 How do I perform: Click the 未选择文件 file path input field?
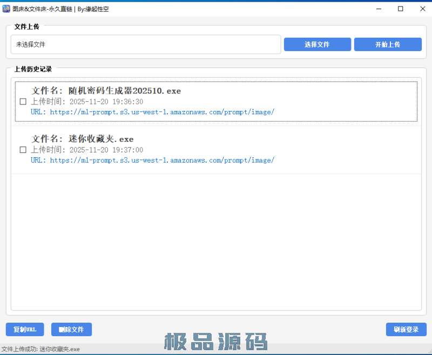click(146, 44)
